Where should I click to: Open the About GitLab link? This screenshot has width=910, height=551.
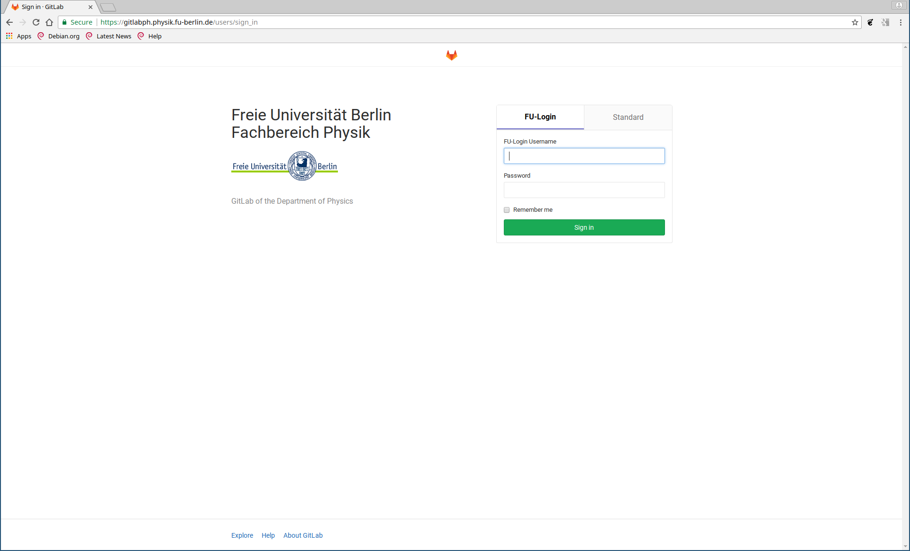coord(303,535)
